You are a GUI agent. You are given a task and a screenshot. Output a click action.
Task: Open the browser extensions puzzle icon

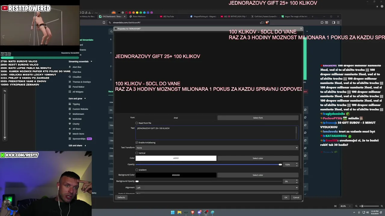[322, 22]
